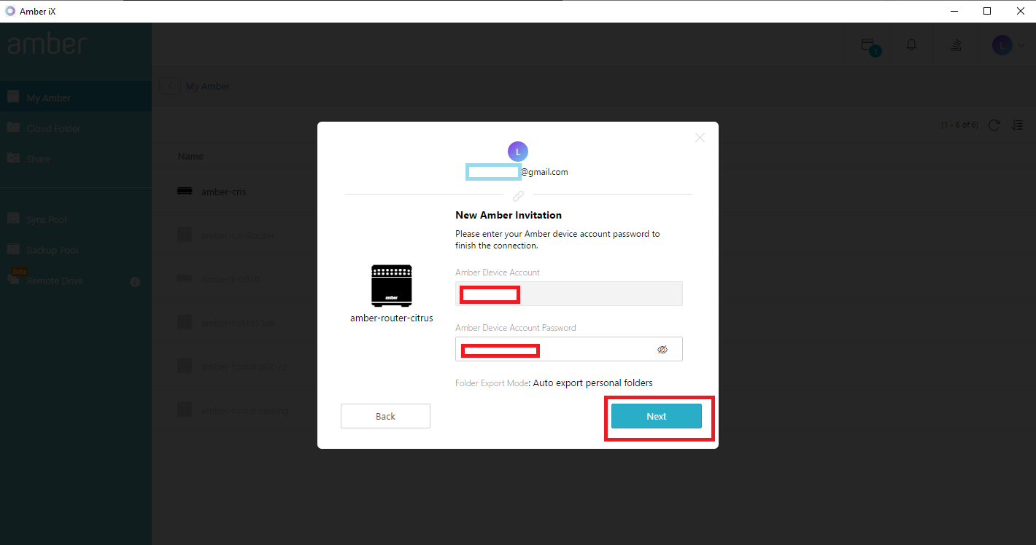Screen dimensions: 1036x545
Task: Close the New Amber Invitation dialog
Action: (x=700, y=138)
